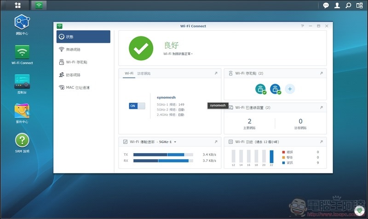Add a Wi-Fi point with plus icon

pos(290,89)
